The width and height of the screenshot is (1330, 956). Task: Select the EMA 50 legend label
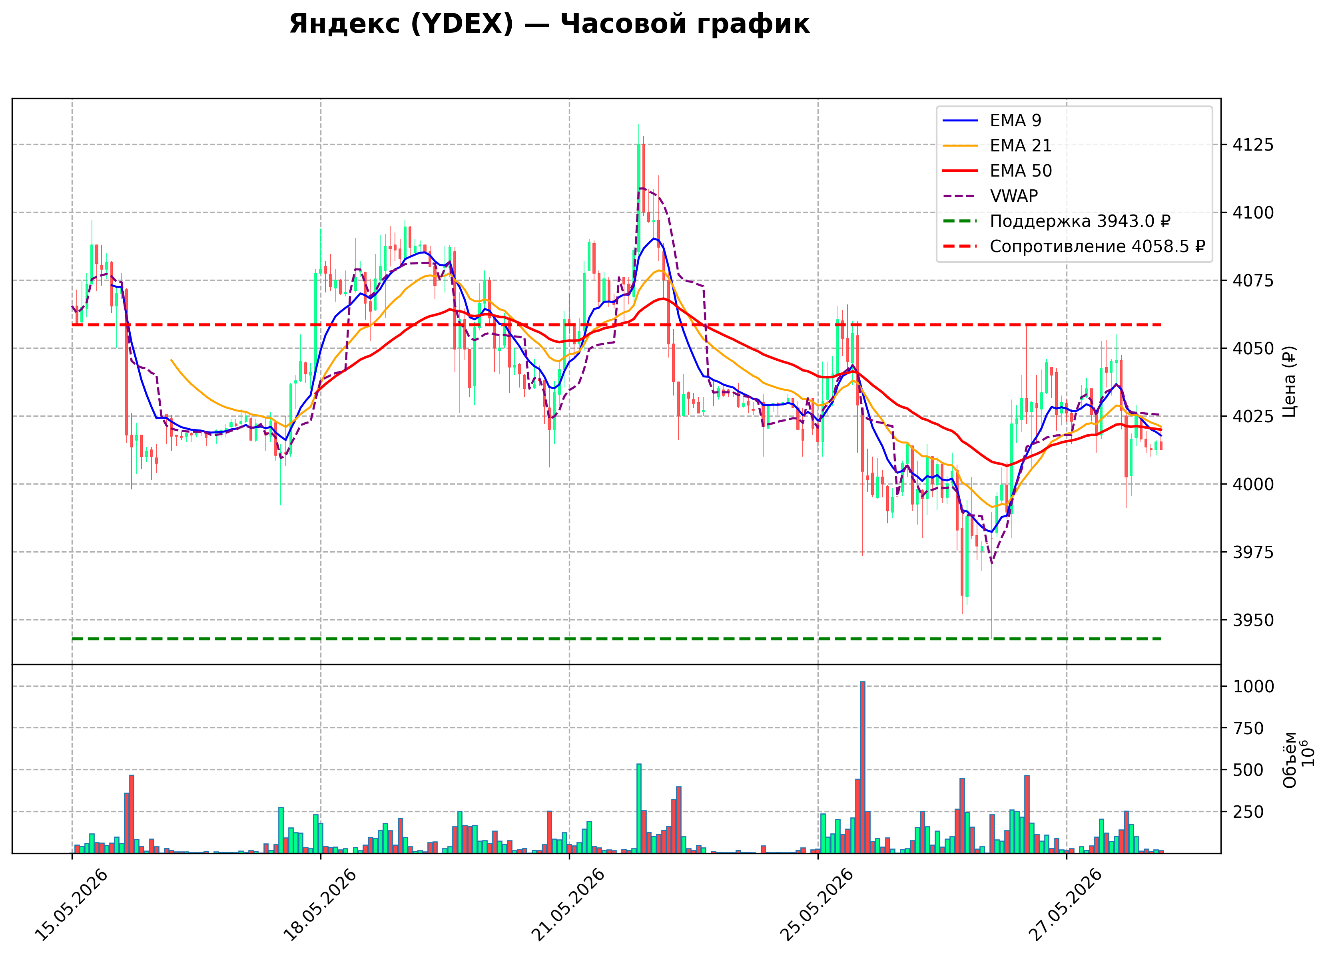pyautogui.click(x=1021, y=171)
